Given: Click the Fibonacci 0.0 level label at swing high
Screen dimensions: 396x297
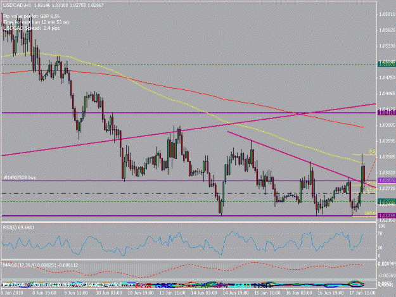Looking at the screenshot, I should tap(372, 151).
